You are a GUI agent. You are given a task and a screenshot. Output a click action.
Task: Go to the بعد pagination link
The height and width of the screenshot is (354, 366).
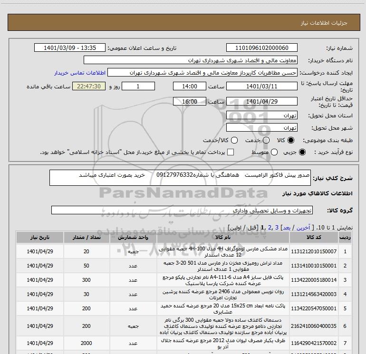coord(287,228)
